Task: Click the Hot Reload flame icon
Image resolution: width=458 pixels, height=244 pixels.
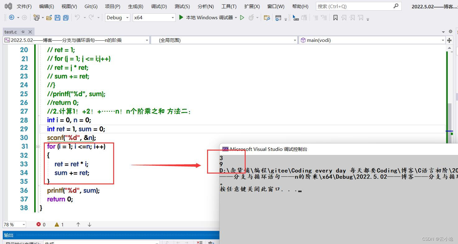Action: pyautogui.click(x=251, y=18)
